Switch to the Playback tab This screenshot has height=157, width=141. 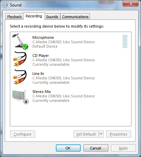click(x=14, y=17)
